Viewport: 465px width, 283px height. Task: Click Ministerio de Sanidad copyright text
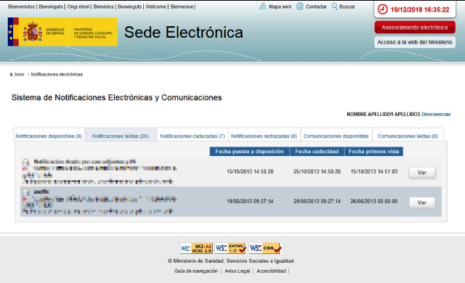coord(231,261)
